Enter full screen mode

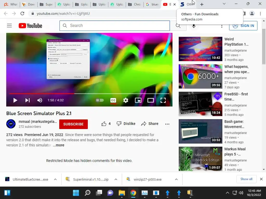pos(163,100)
